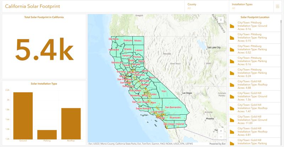This screenshot has width=284, height=147.
Task: Select Pittsburg Parking 0.52 acres list item
Action: [x=254, y=49]
